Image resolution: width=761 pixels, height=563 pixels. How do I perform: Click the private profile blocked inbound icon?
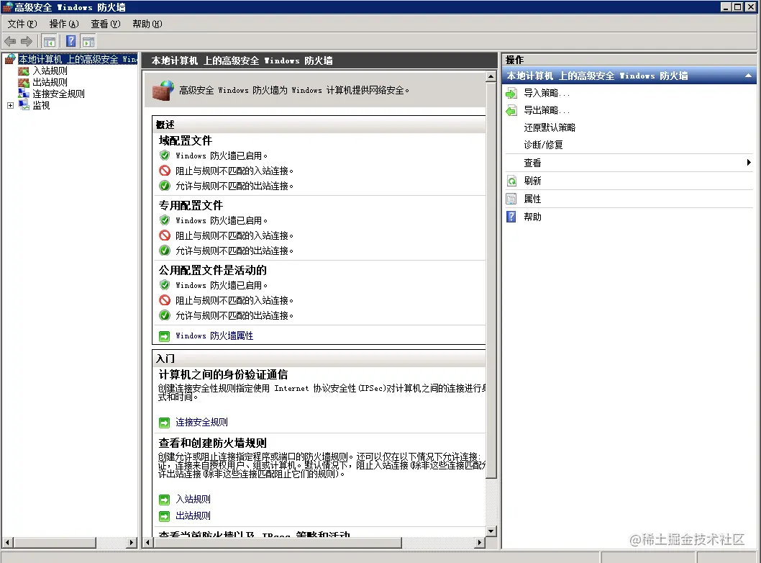click(165, 235)
